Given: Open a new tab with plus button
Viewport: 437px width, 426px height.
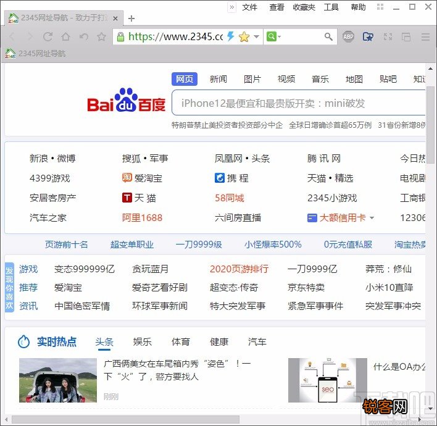Looking at the screenshot, I should point(131,19).
